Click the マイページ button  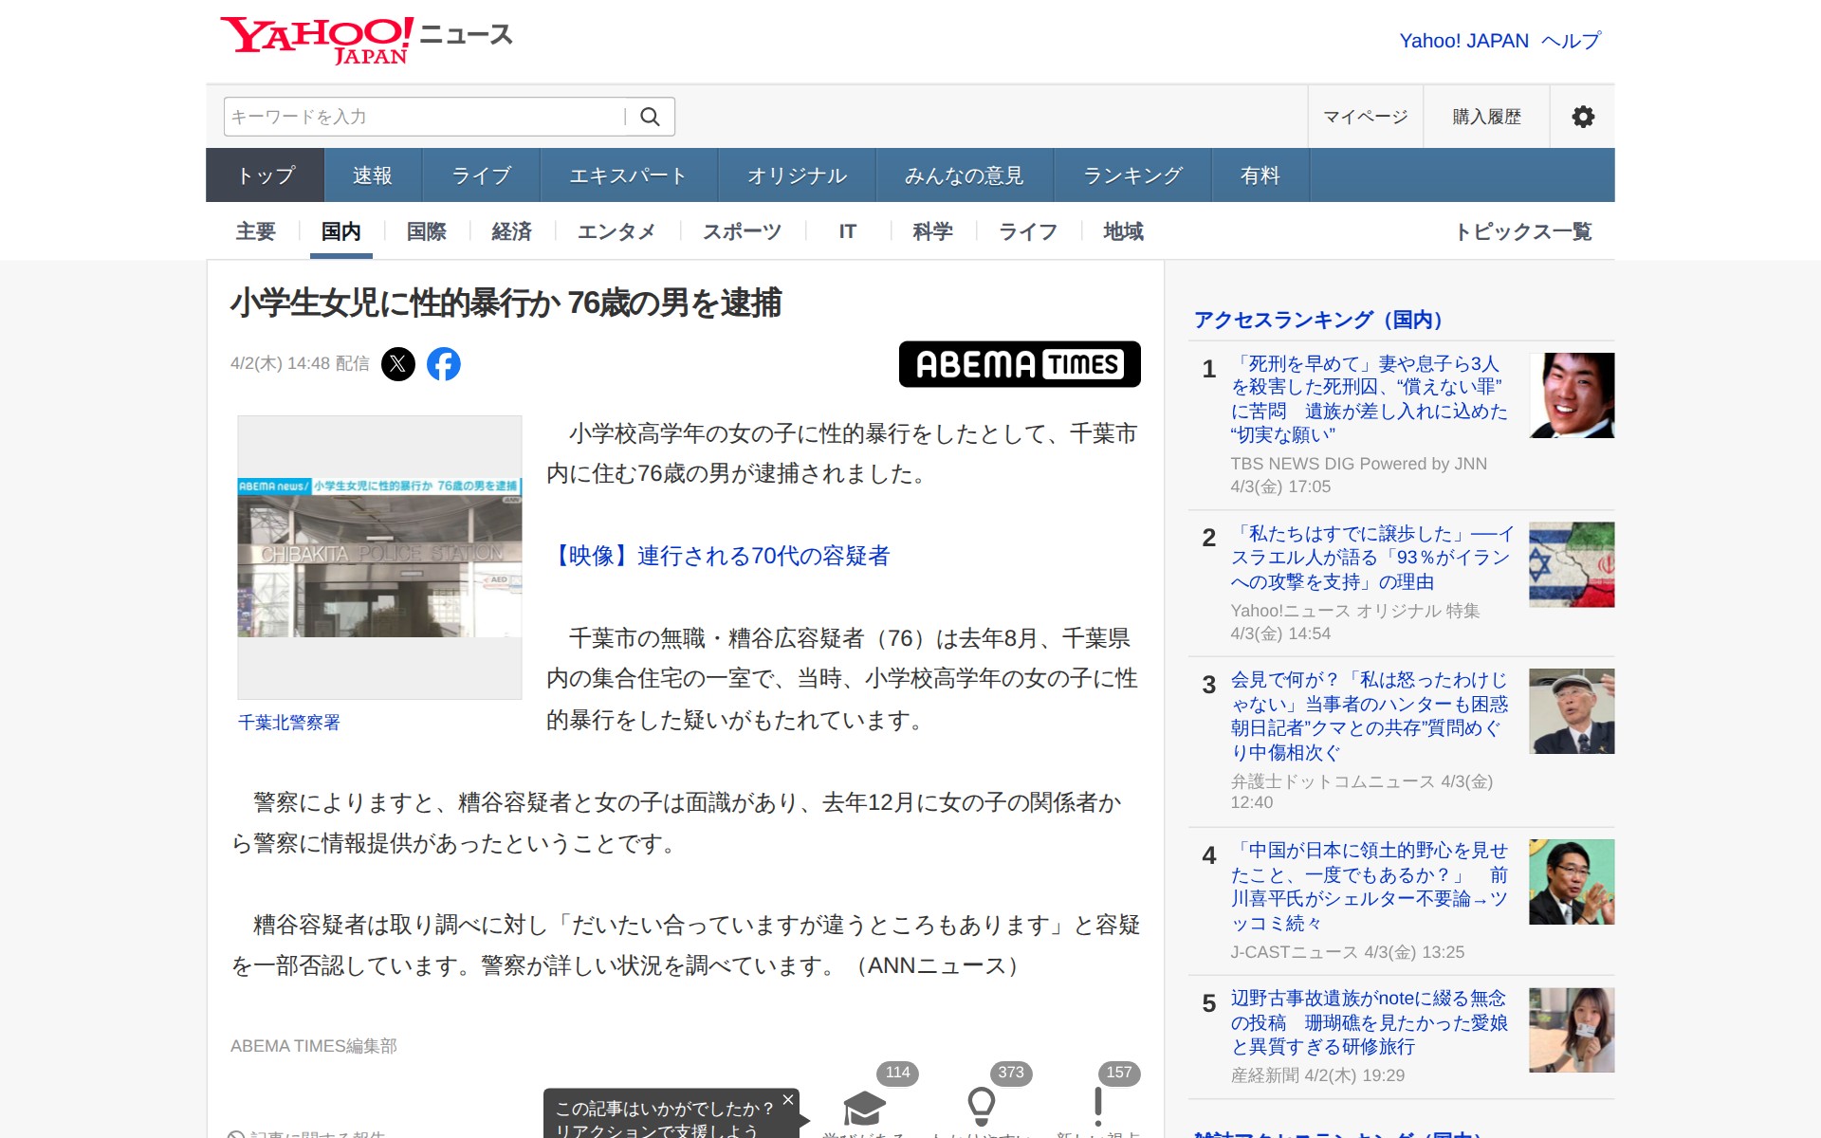1365,117
